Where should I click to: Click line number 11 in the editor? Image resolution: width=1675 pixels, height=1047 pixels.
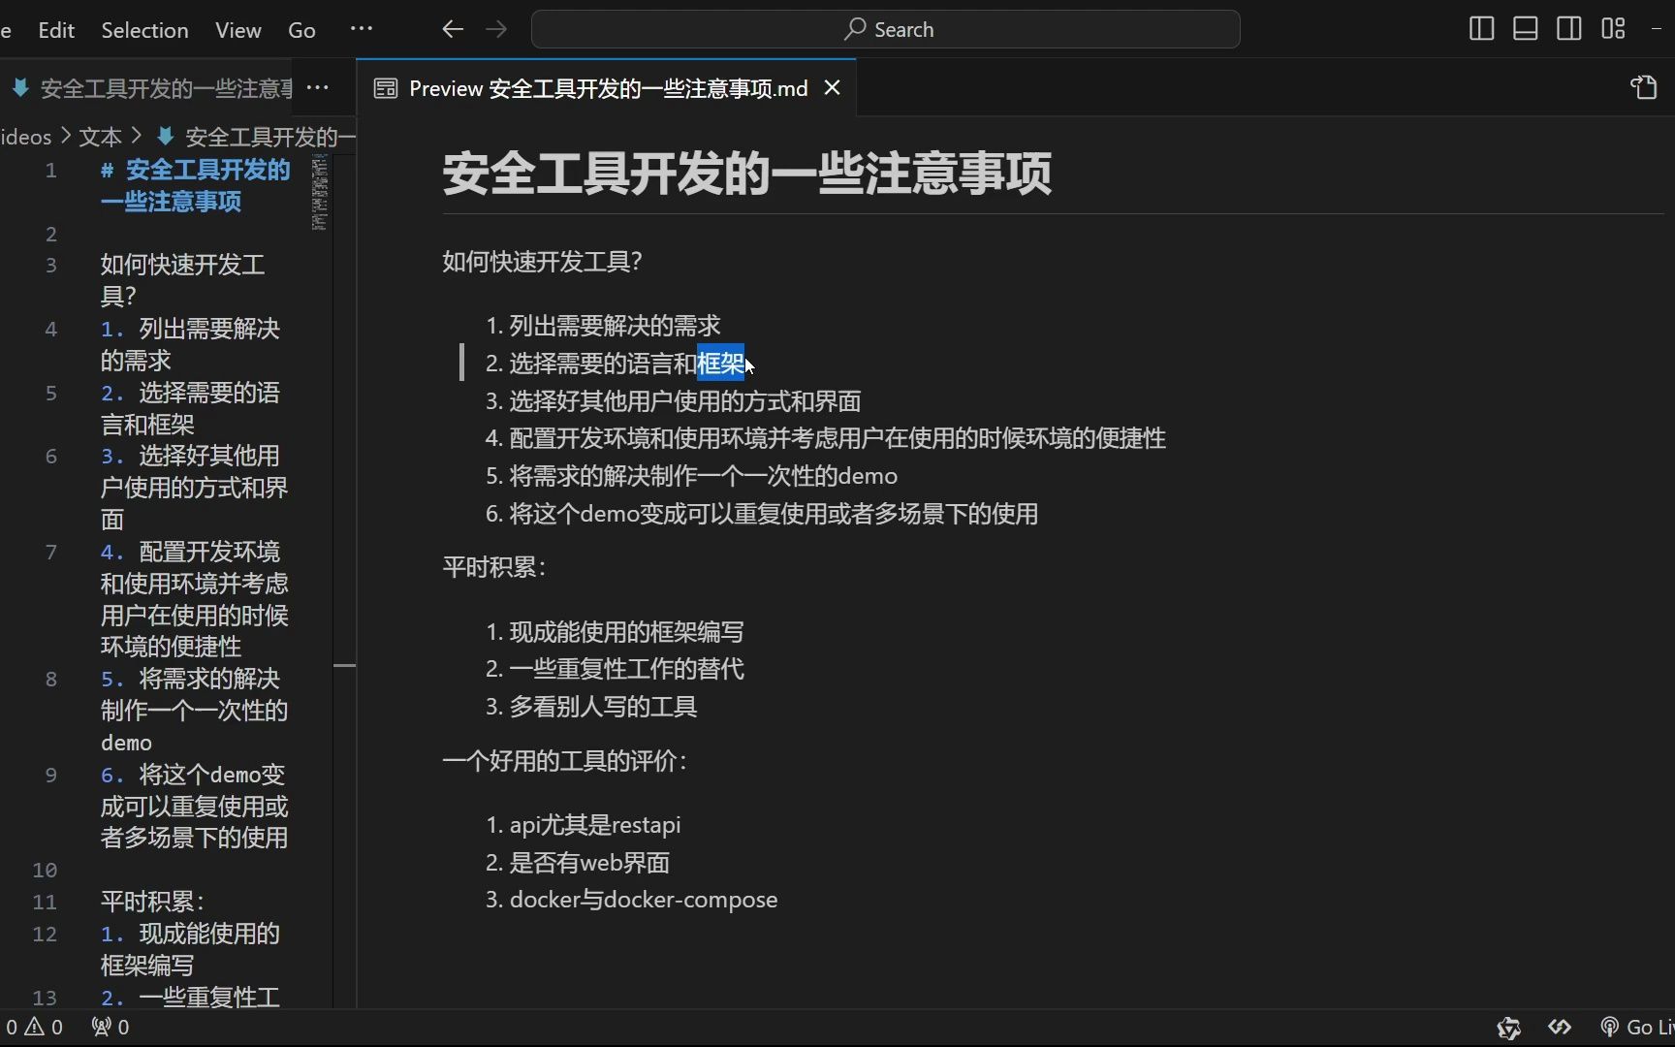click(x=45, y=902)
